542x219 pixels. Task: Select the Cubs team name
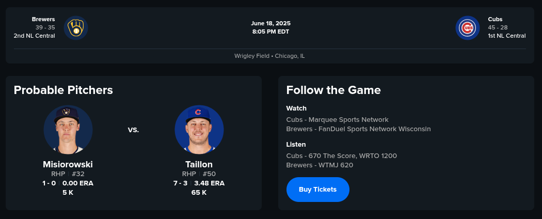point(495,19)
